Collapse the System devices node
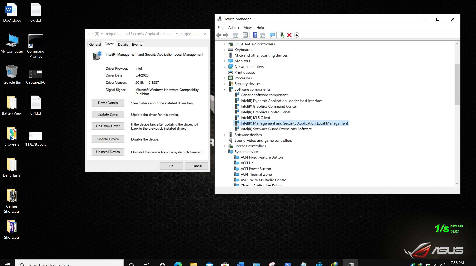Viewport: 476px width, 266px height. 225,152
